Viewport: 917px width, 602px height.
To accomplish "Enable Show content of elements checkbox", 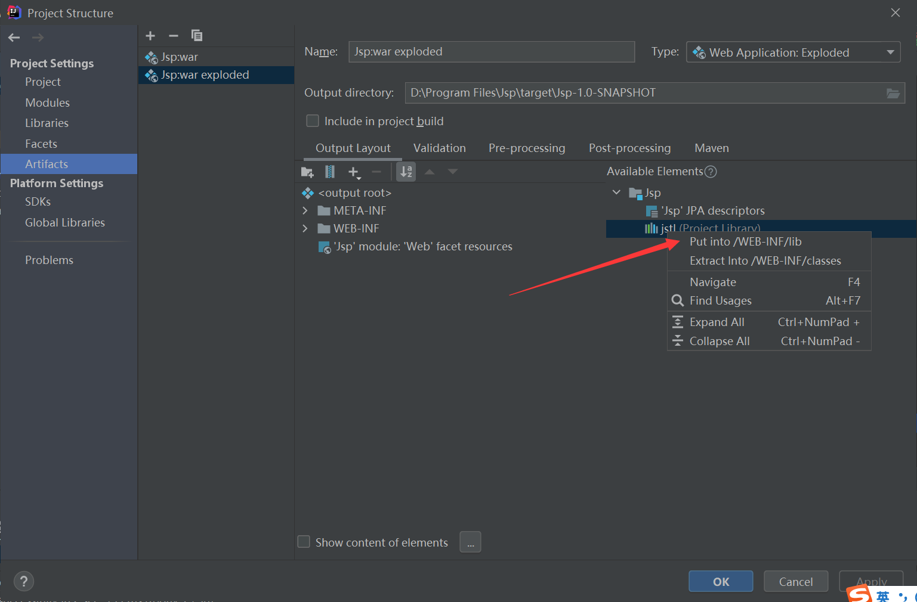I will pyautogui.click(x=304, y=542).
